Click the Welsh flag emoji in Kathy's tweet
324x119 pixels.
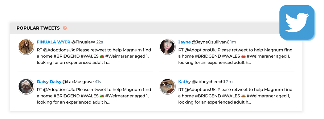(243, 96)
